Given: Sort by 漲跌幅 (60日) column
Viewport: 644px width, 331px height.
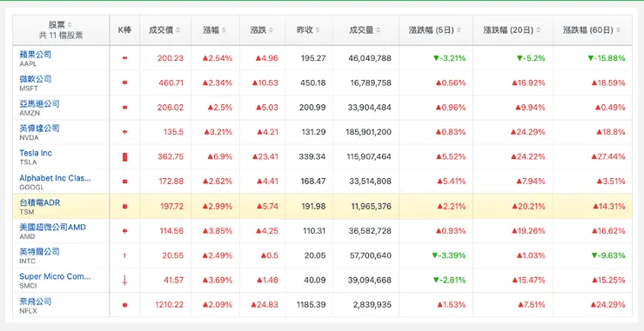Looking at the screenshot, I should pos(592,30).
